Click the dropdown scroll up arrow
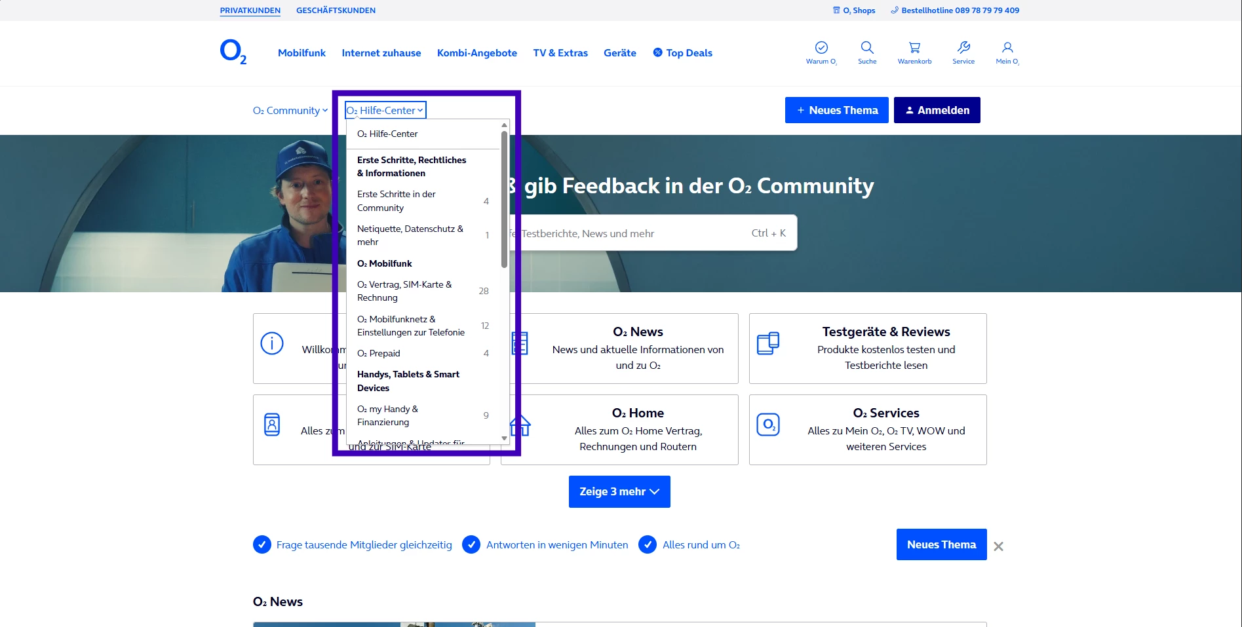The height and width of the screenshot is (627, 1242). point(504,124)
